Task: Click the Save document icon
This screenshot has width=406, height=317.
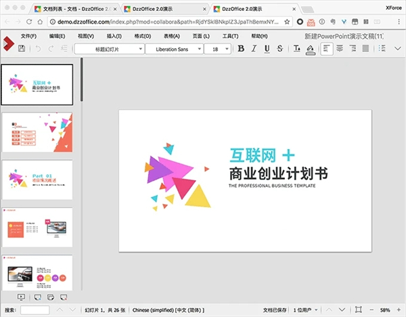Action: tap(22, 49)
